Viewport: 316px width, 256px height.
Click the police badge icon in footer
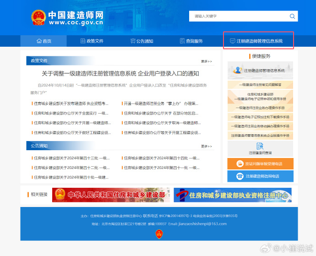click(159, 234)
